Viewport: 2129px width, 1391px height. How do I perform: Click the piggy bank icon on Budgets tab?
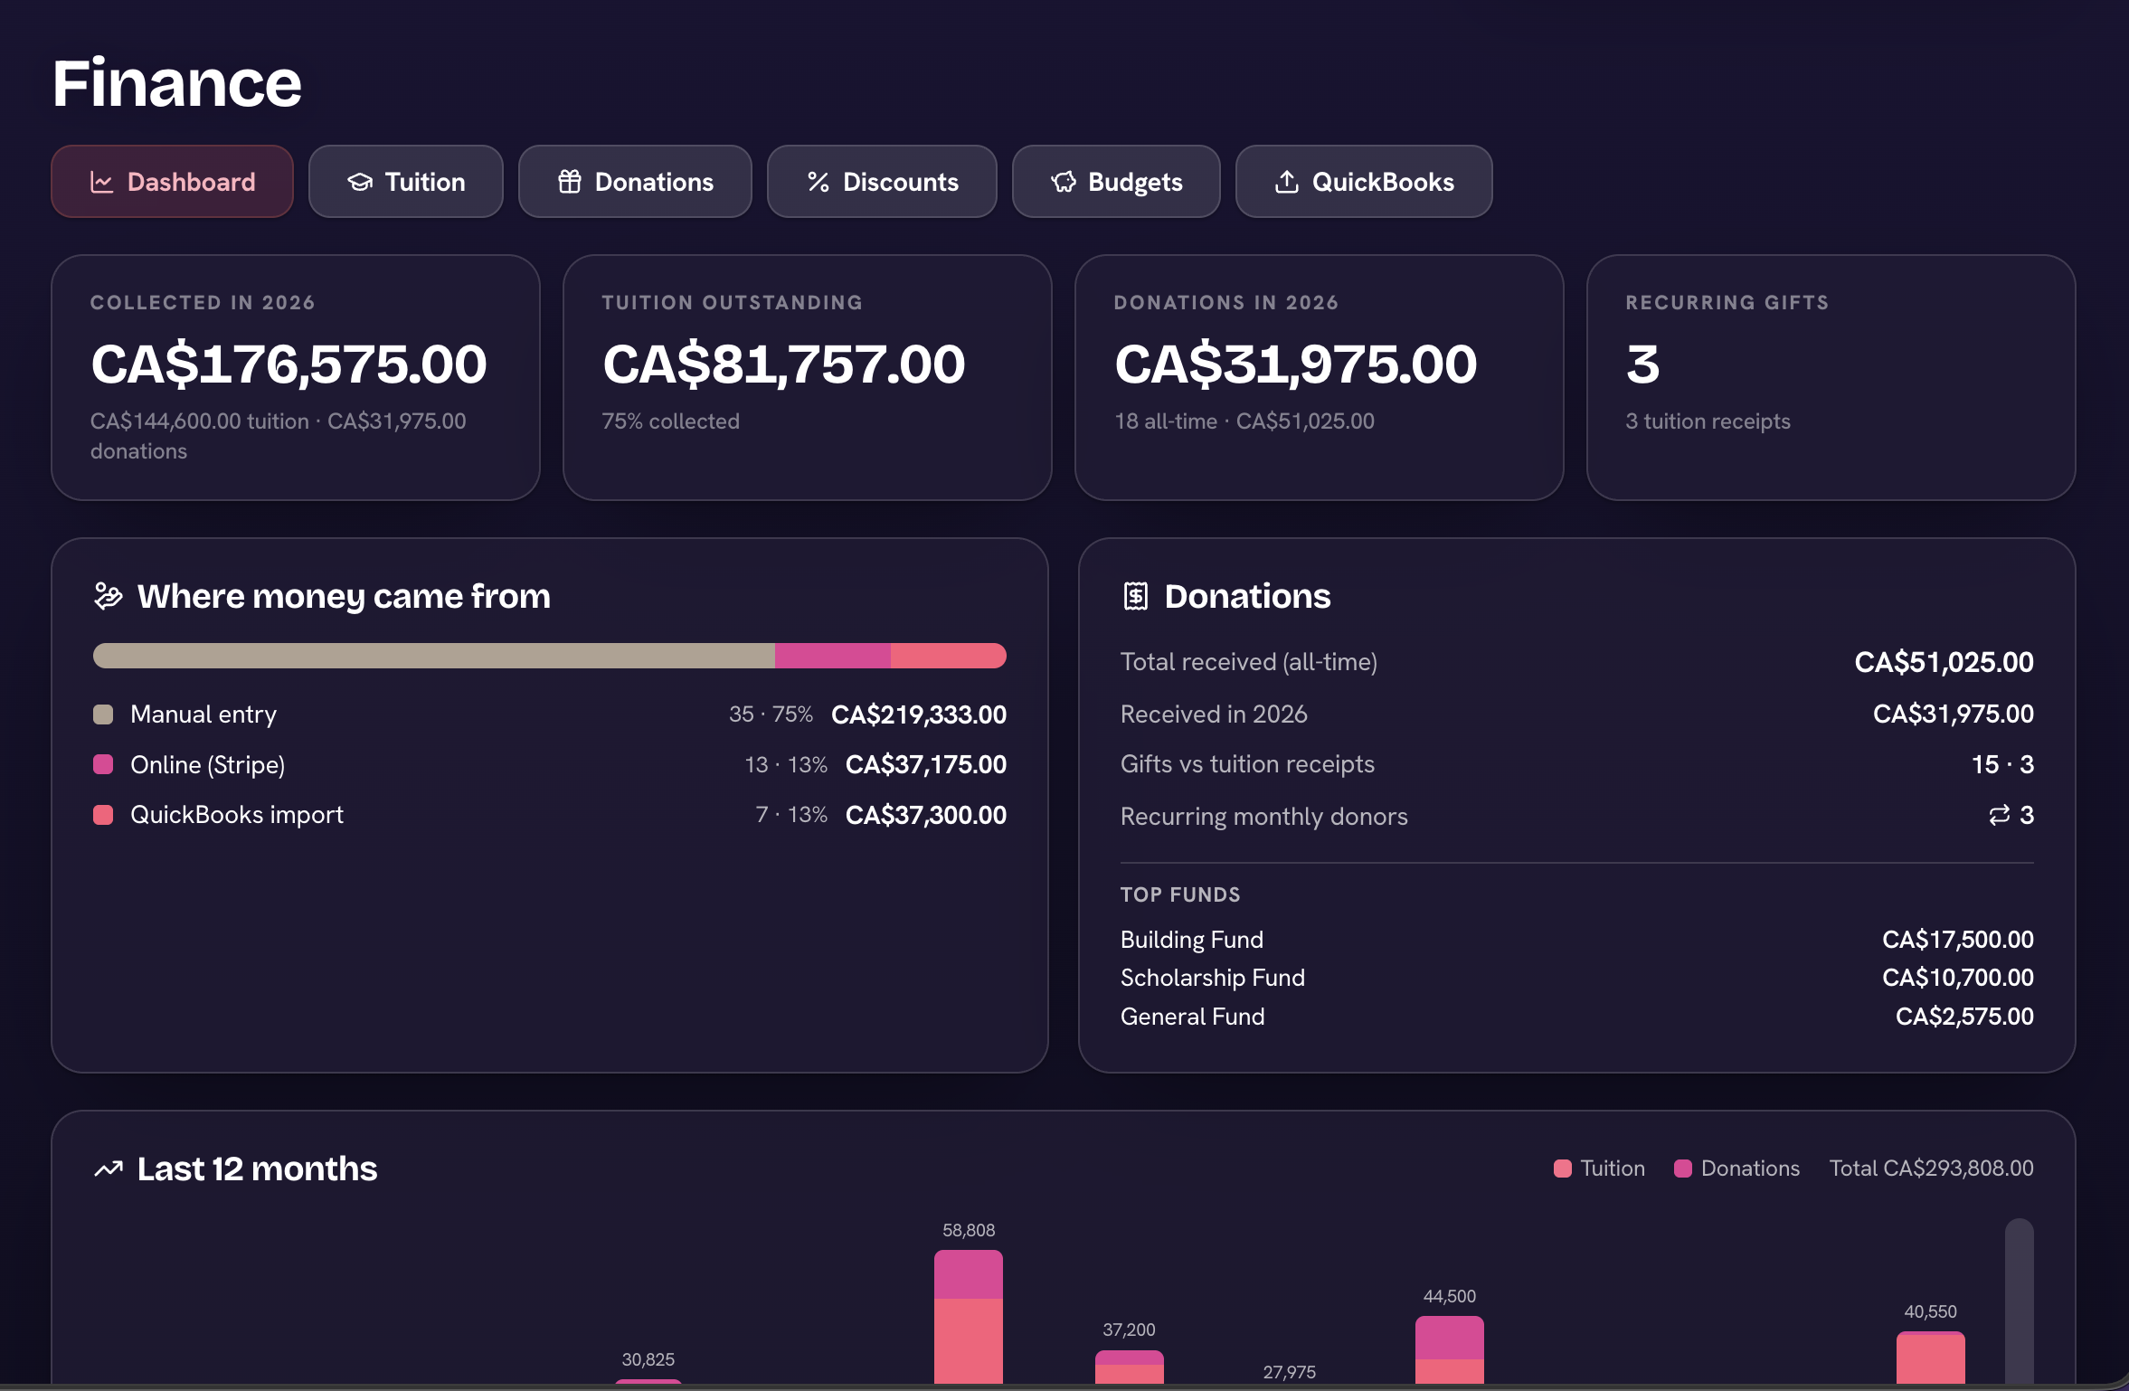[x=1064, y=183]
